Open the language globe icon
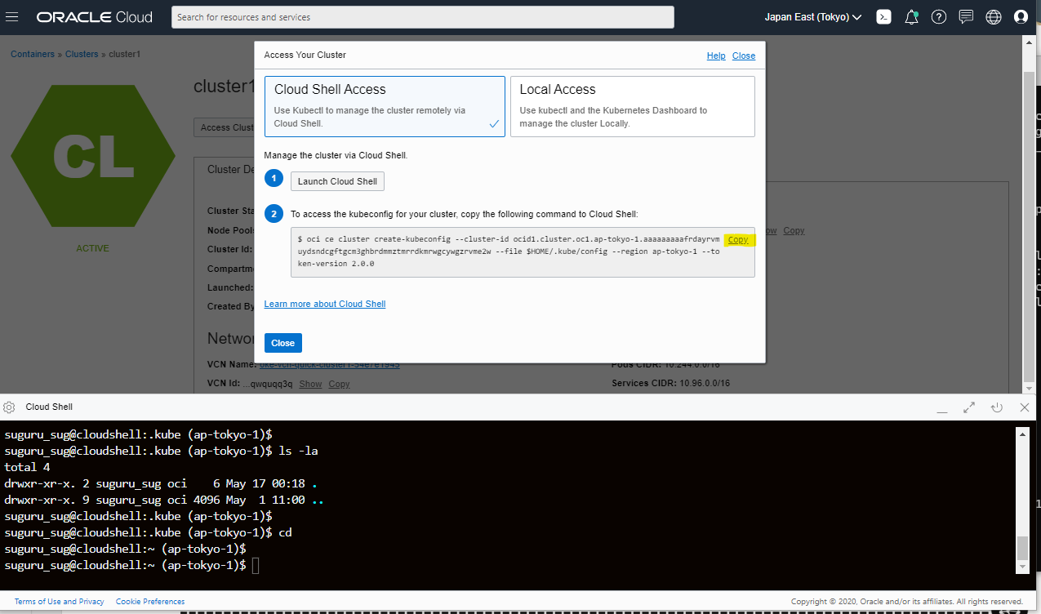Image resolution: width=1041 pixels, height=614 pixels. 993,16
